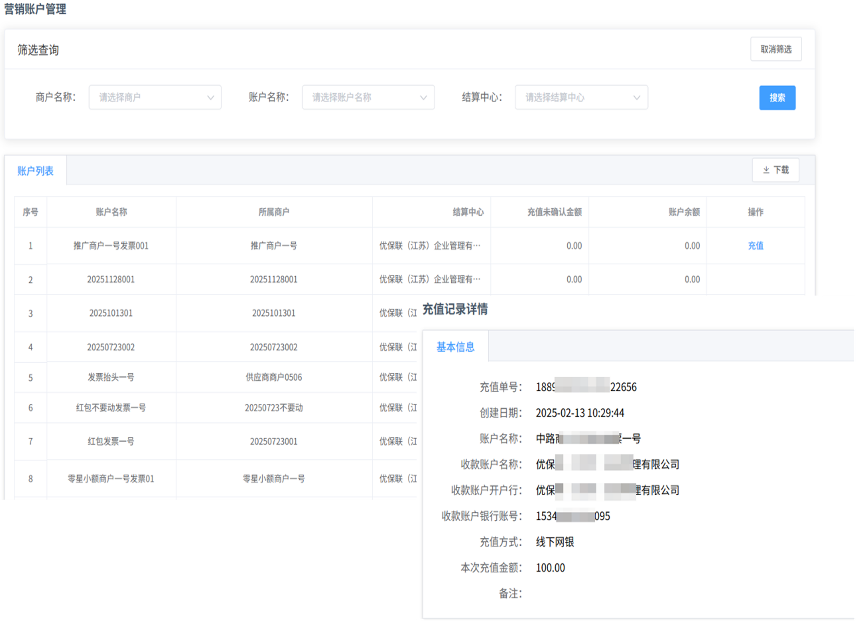Select account name 零星小额商户一号发票01

tap(111, 478)
